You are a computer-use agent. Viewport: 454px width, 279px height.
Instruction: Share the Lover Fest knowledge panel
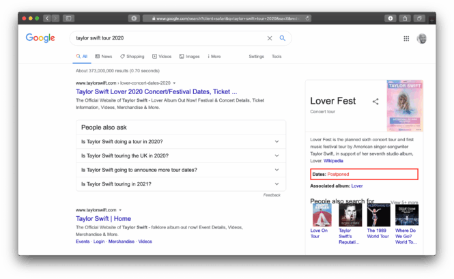click(x=375, y=102)
